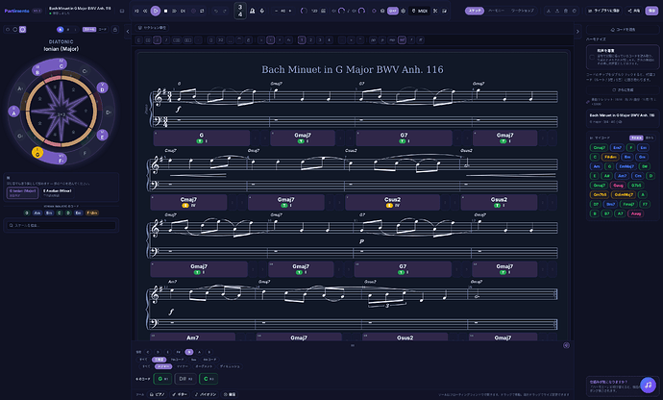The image size is (663, 400).
Task: Open the ギター tool
Action: (180, 394)
